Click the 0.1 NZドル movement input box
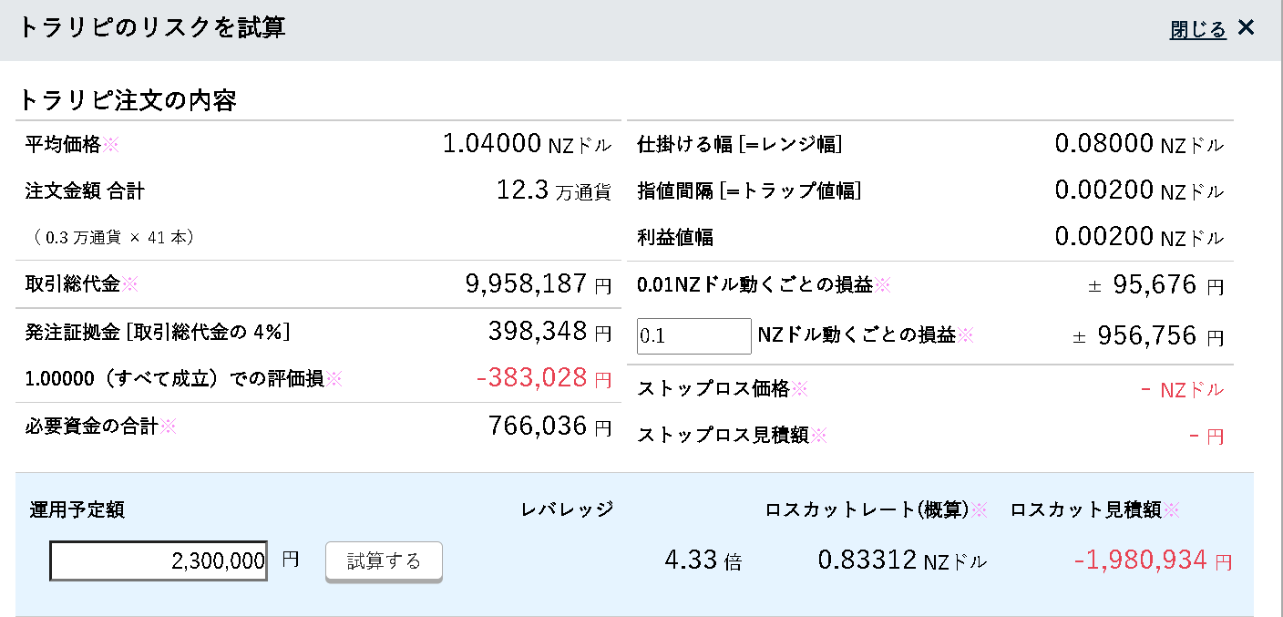1283x617 pixels. click(693, 336)
